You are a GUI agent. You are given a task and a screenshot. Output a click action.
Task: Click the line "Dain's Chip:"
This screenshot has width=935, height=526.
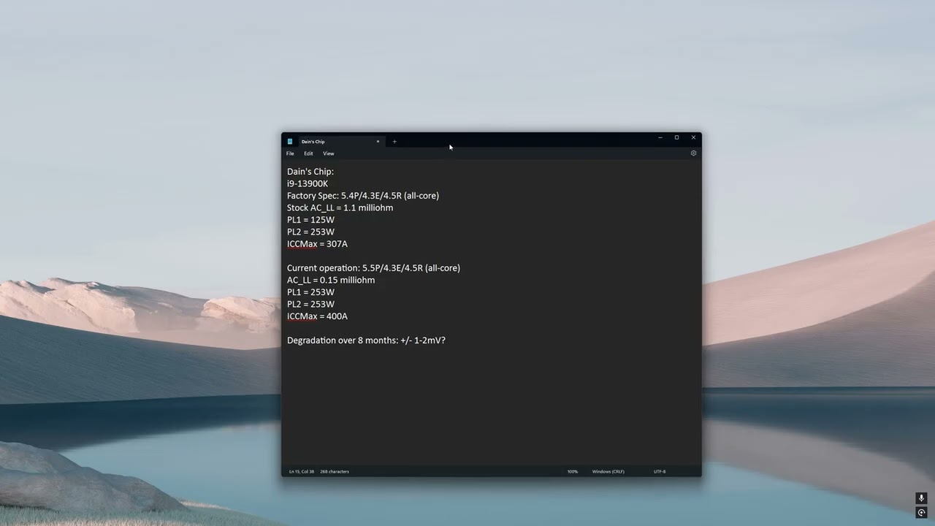310,172
